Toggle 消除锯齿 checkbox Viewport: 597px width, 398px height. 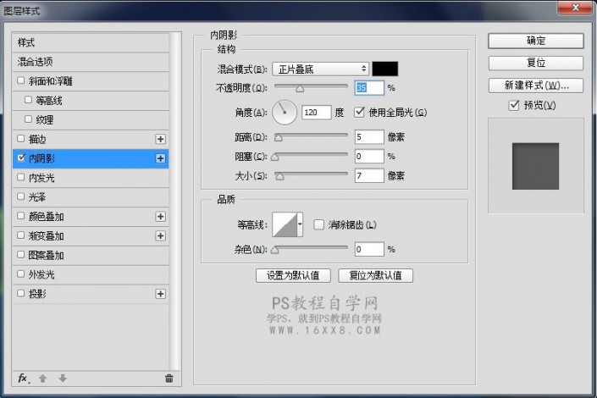318,224
